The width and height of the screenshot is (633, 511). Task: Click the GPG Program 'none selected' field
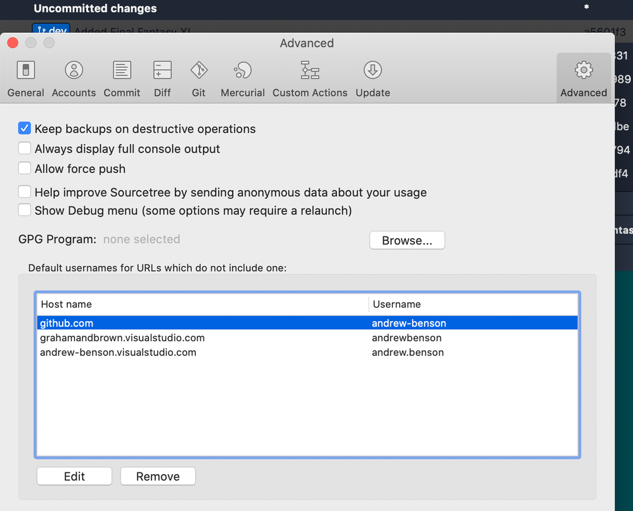pos(142,239)
